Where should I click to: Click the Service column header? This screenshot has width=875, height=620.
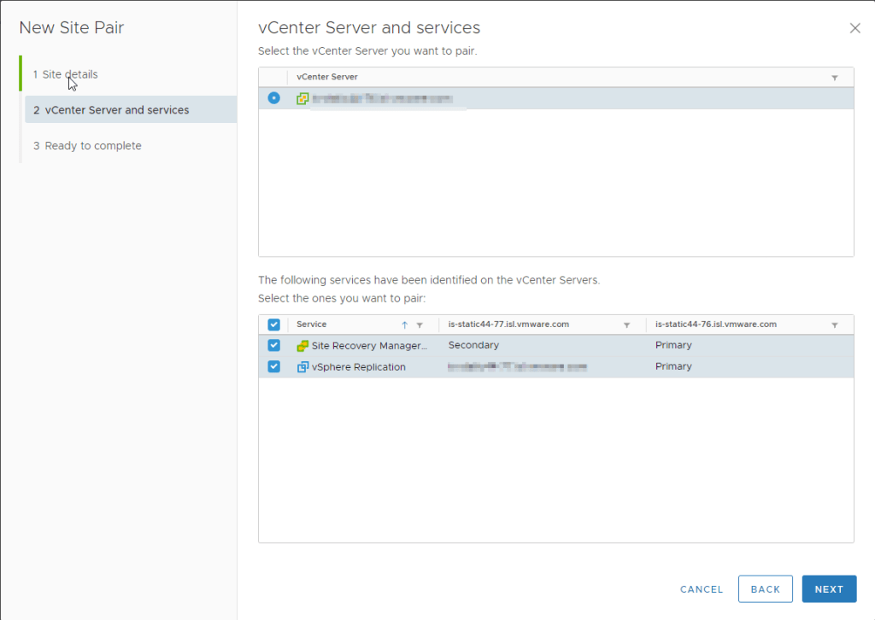tap(312, 325)
